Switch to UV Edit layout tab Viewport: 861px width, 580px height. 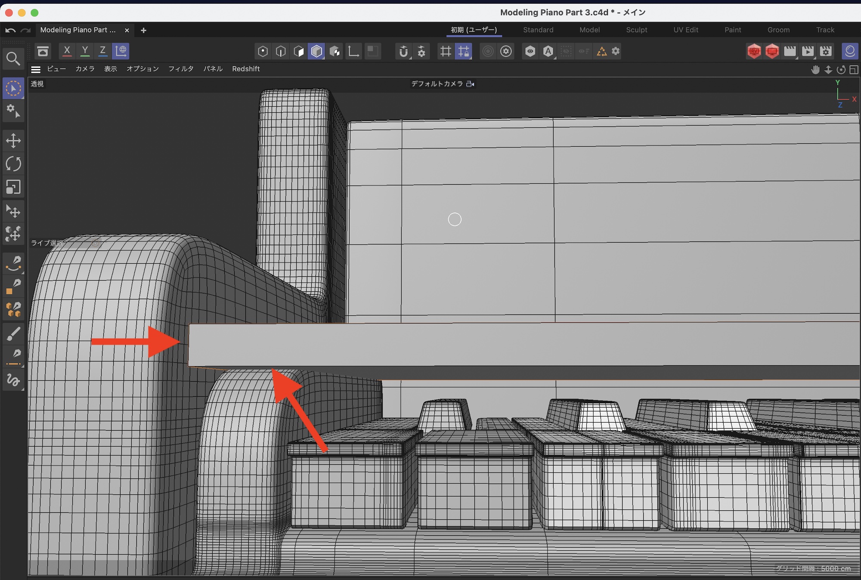(685, 30)
